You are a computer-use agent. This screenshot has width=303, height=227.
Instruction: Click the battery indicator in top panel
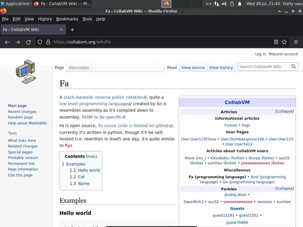coord(232,4)
